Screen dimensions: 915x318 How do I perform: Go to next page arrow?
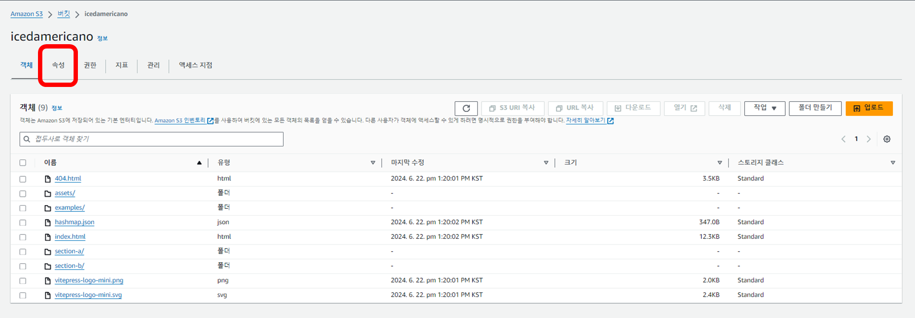pos(869,139)
